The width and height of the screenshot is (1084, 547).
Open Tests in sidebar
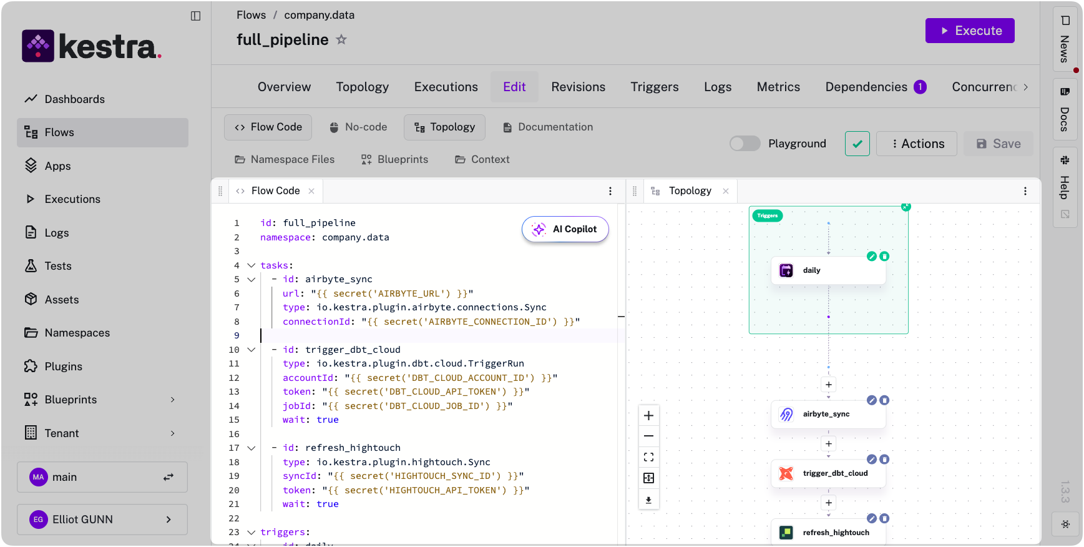pos(102,266)
